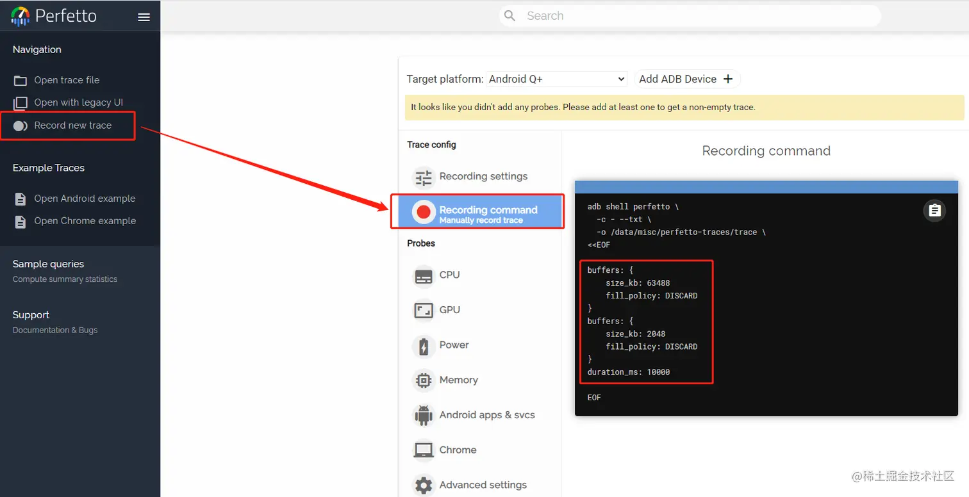Copy the recording command to clipboard

click(934, 211)
